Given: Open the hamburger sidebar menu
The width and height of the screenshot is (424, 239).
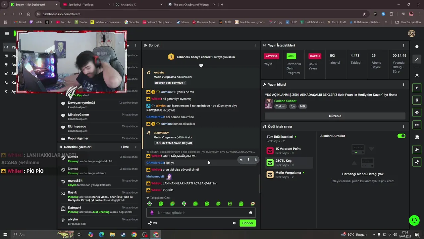Looking at the screenshot, I should tap(7, 34).
